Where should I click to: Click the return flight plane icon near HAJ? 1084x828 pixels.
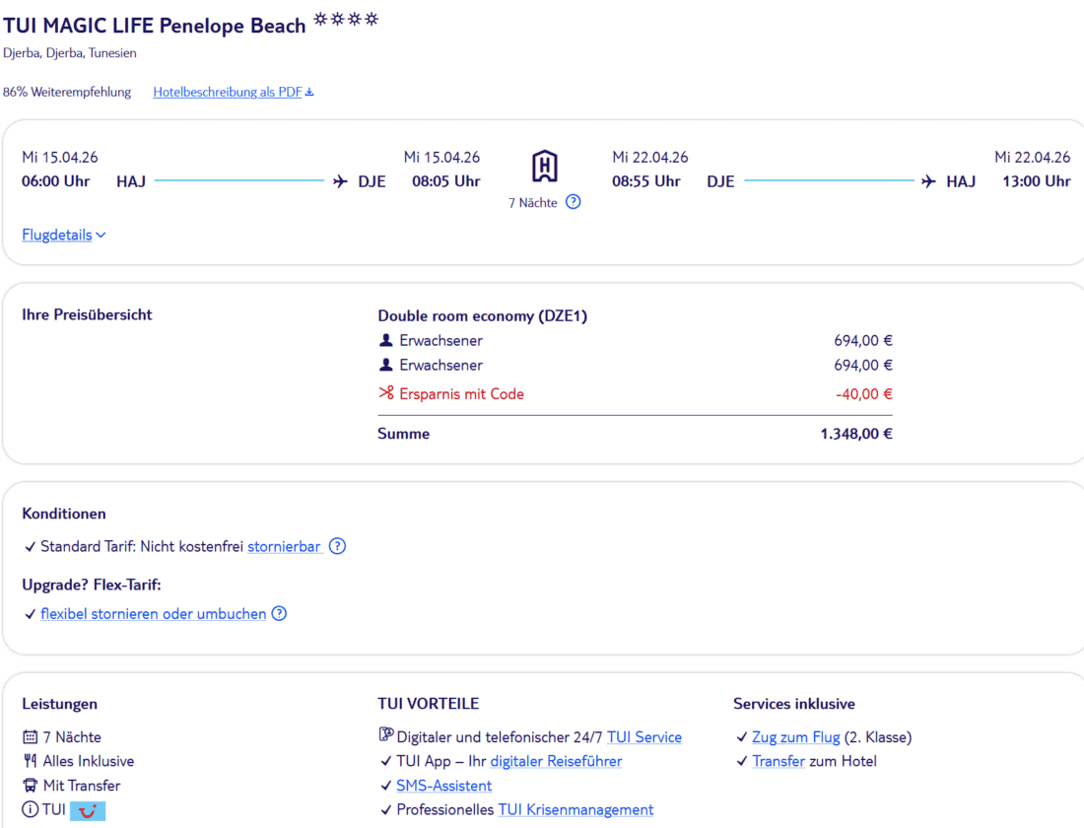(928, 181)
